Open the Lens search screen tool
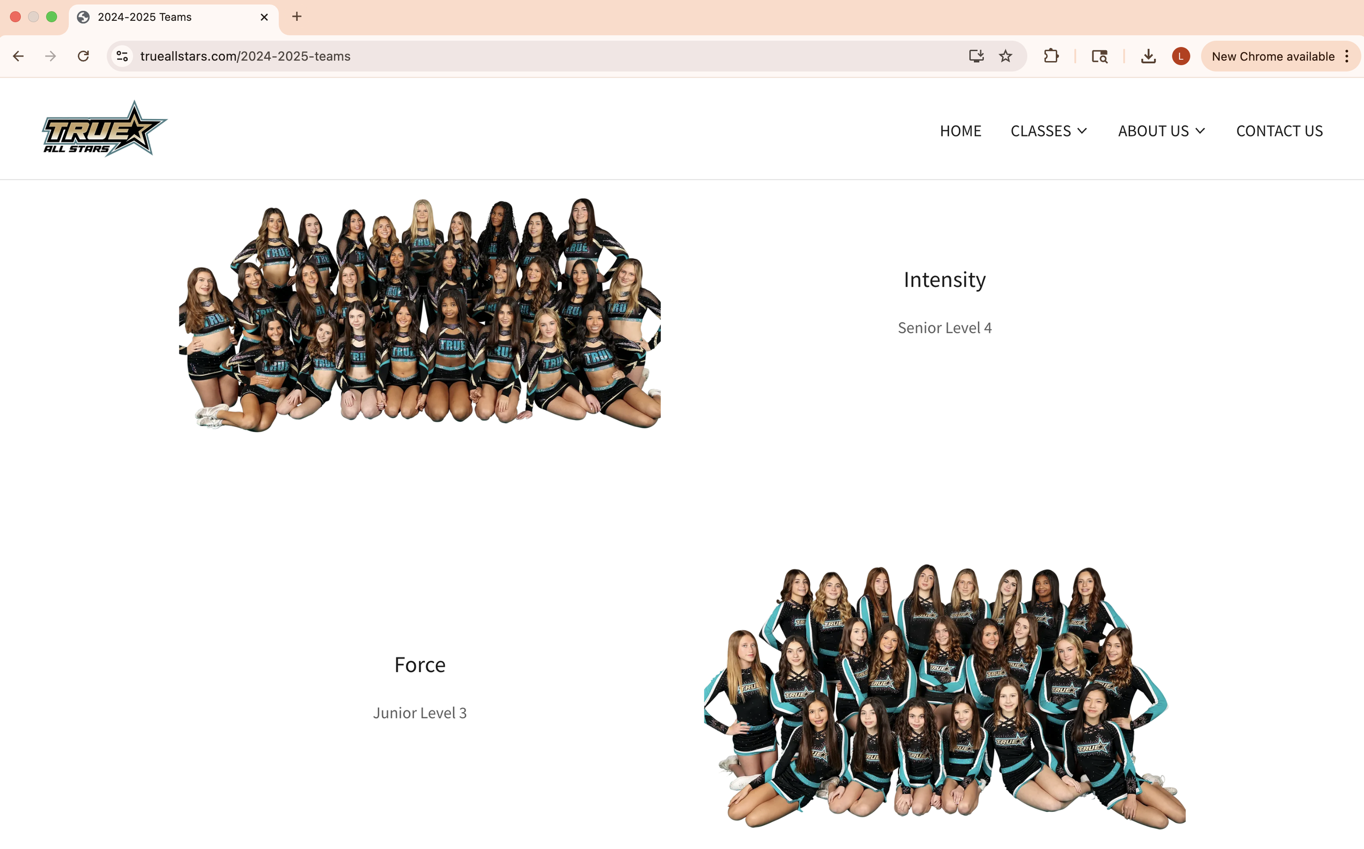1364x849 pixels. tap(1099, 56)
